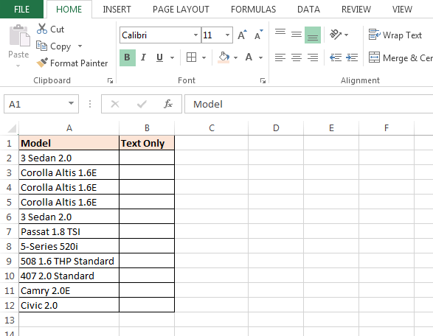Switch to the FORMULAS tab
The width and height of the screenshot is (433, 336).
(x=253, y=10)
